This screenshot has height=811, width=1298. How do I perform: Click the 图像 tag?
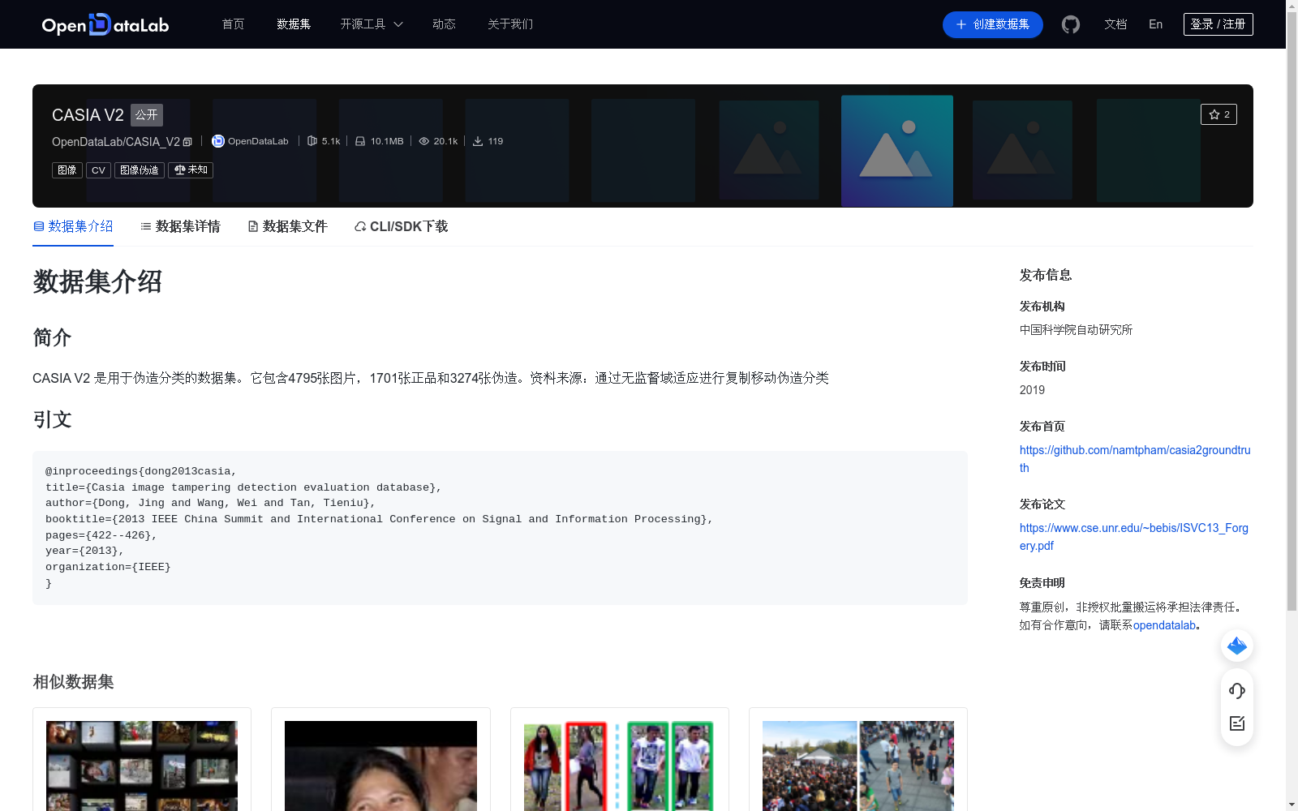pyautogui.click(x=67, y=170)
